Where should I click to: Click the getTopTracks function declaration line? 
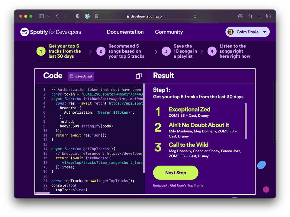coord(83,149)
